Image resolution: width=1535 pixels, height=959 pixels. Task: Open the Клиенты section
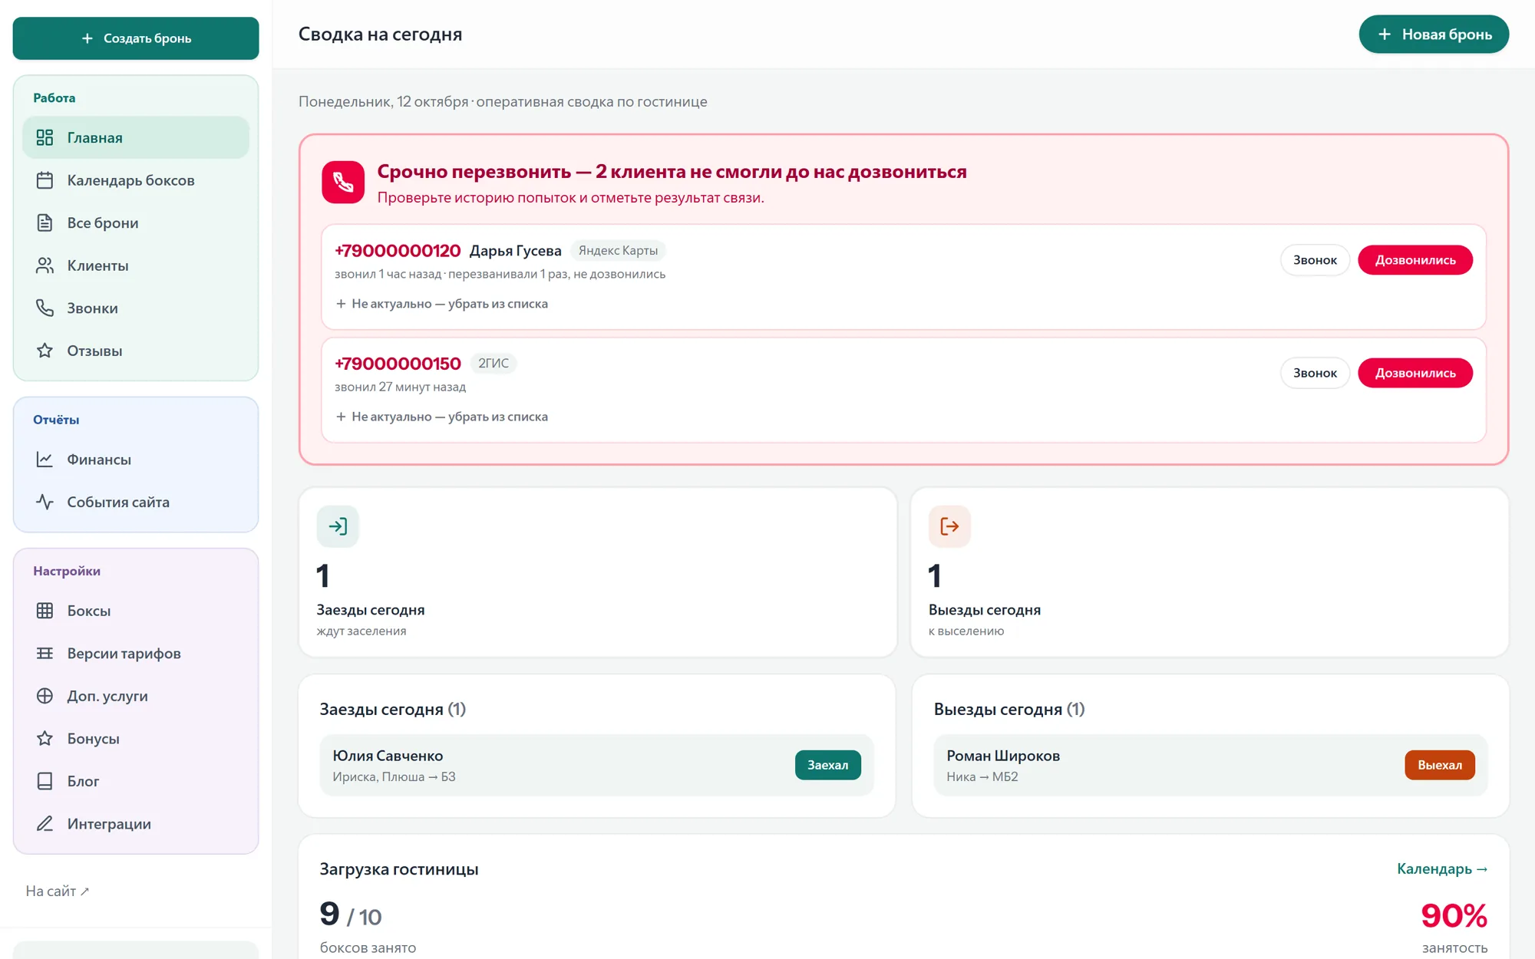(x=136, y=265)
